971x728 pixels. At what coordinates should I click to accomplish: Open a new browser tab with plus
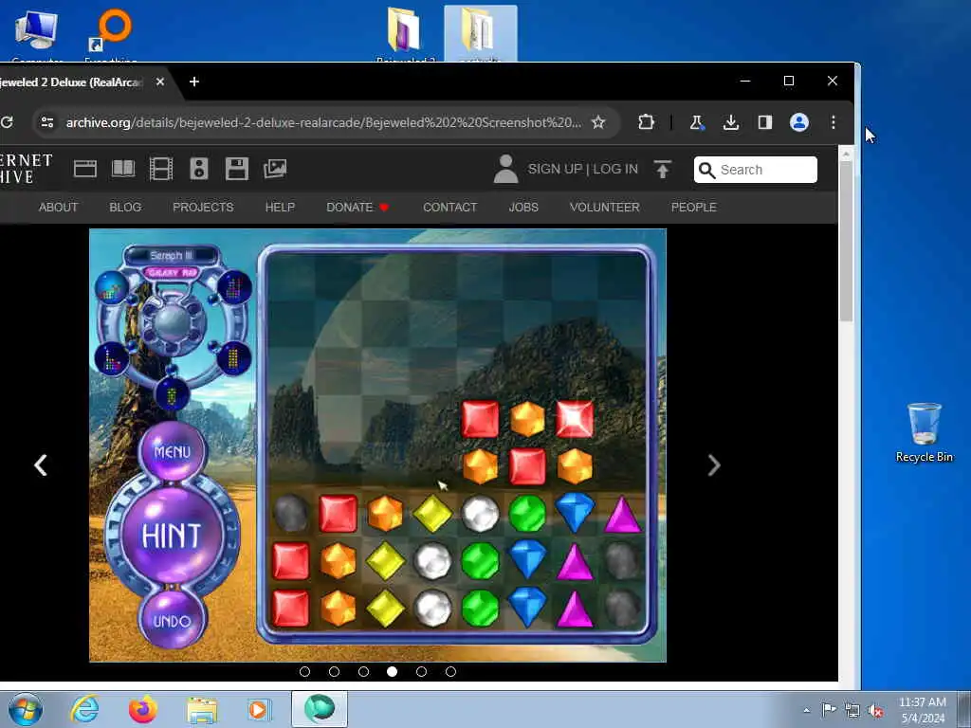point(193,82)
